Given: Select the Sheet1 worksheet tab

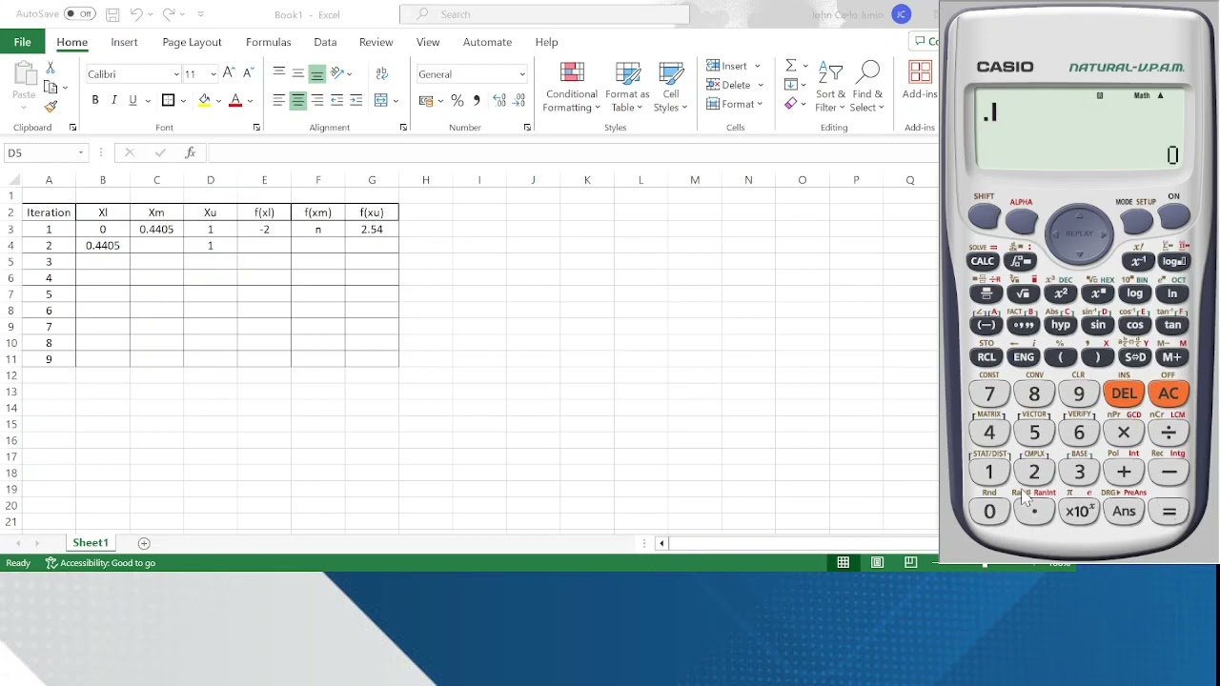Looking at the screenshot, I should (x=91, y=543).
